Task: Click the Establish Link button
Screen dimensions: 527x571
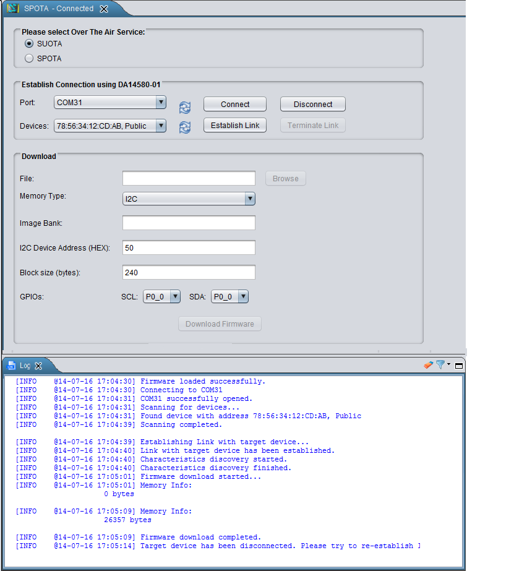Action: [235, 125]
